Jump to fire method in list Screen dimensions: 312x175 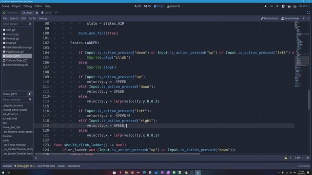click(4, 123)
